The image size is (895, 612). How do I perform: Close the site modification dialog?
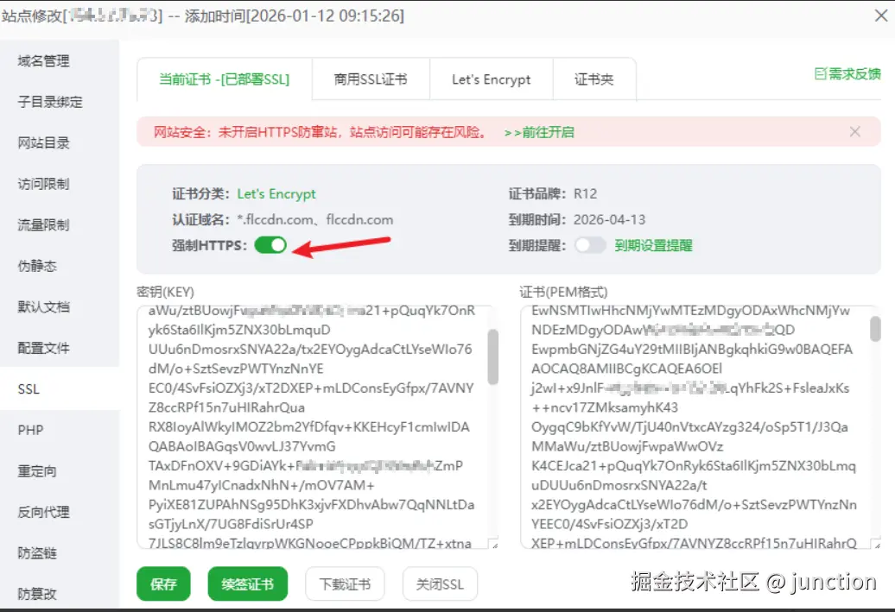880,16
